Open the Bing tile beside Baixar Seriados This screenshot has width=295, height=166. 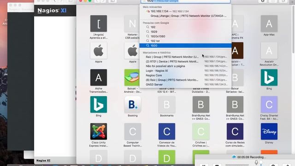(x=269, y=77)
